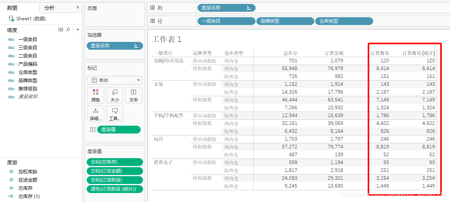Screen dimensions: 450x202
Task: Select the 在途金额 measure field
Action: tap(27, 180)
